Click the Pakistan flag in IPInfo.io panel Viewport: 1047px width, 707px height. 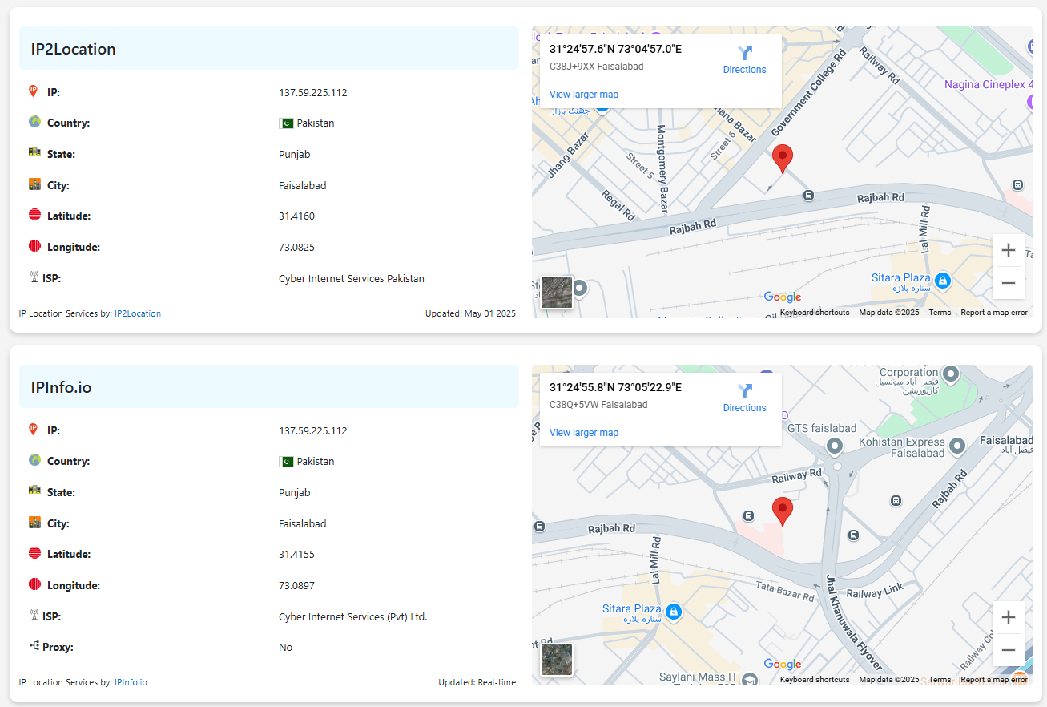click(x=286, y=462)
